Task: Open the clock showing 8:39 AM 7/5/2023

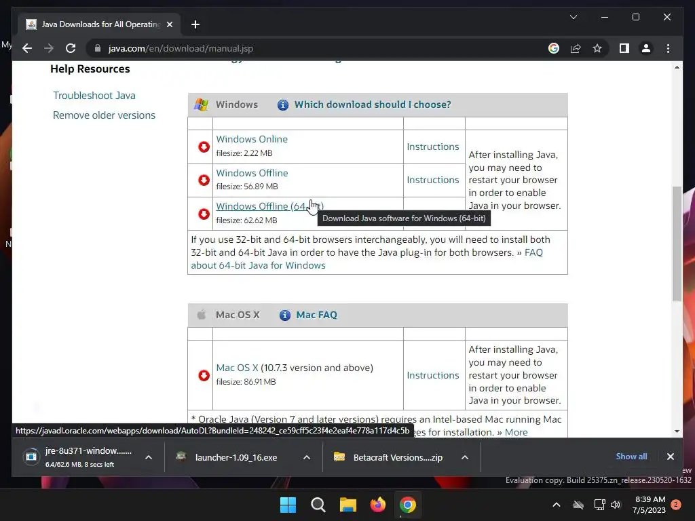Action: [x=650, y=505]
